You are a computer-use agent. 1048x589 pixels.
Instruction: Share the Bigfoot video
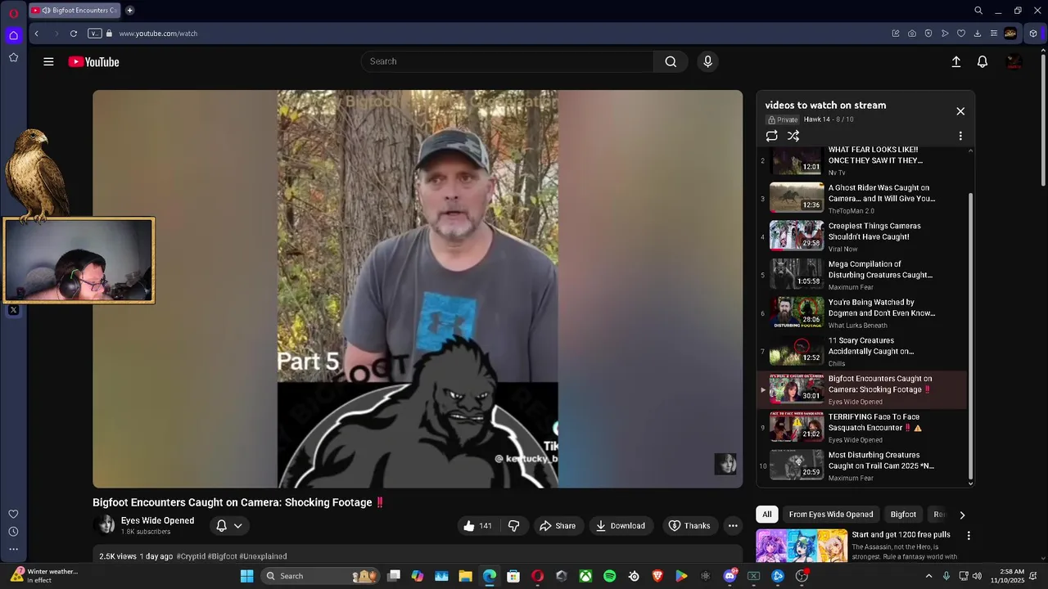click(558, 526)
